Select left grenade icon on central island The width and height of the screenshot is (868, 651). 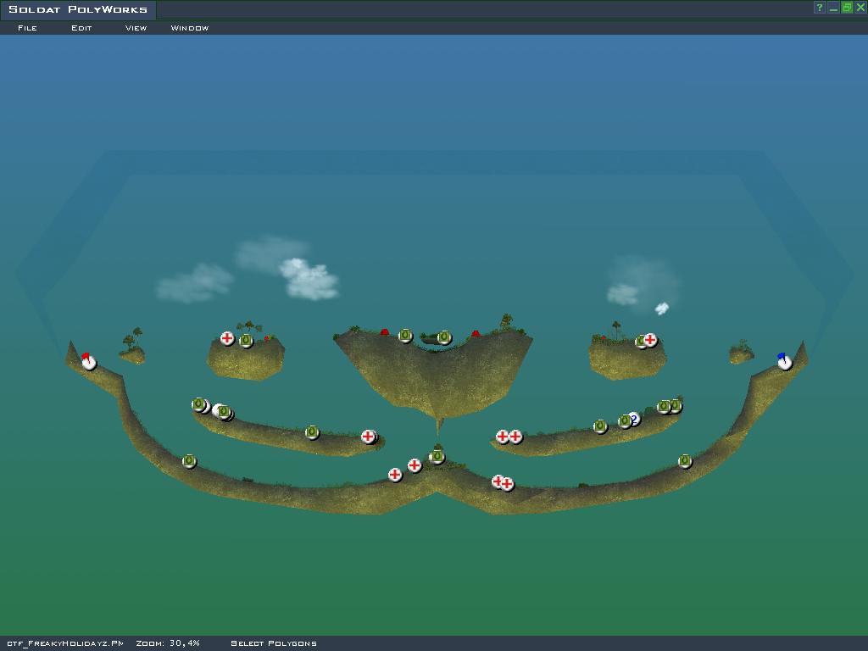(406, 336)
